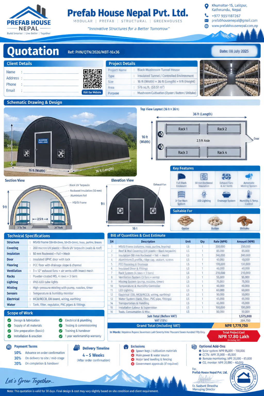Click the red NPR 17.80 Lakh total cost badge

pos(234,336)
